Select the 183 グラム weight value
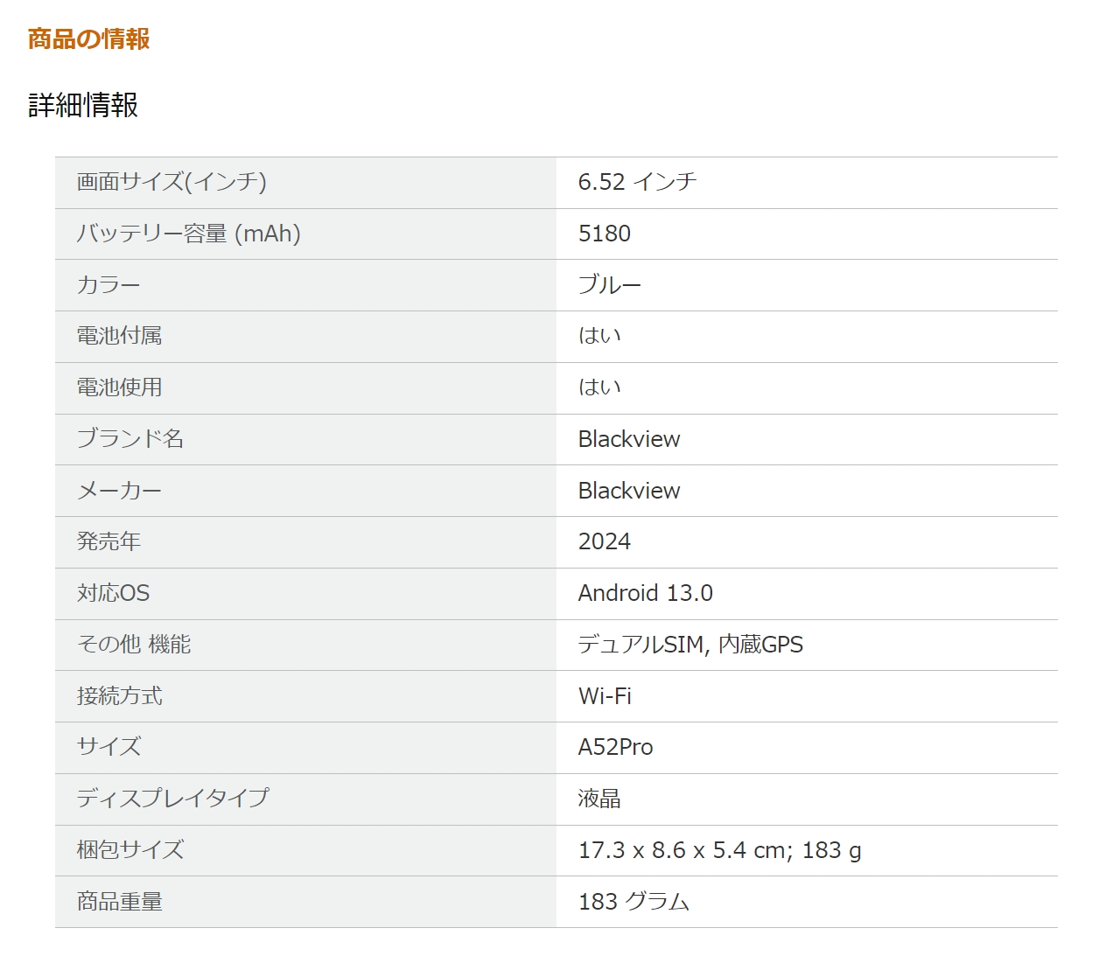Image resolution: width=1113 pixels, height=970 pixels. [x=633, y=902]
